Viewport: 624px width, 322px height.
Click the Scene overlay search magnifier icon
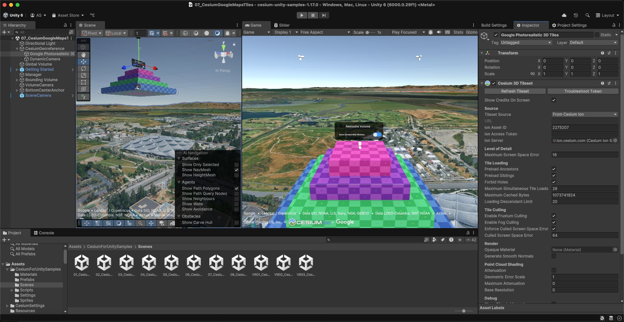pos(140,223)
